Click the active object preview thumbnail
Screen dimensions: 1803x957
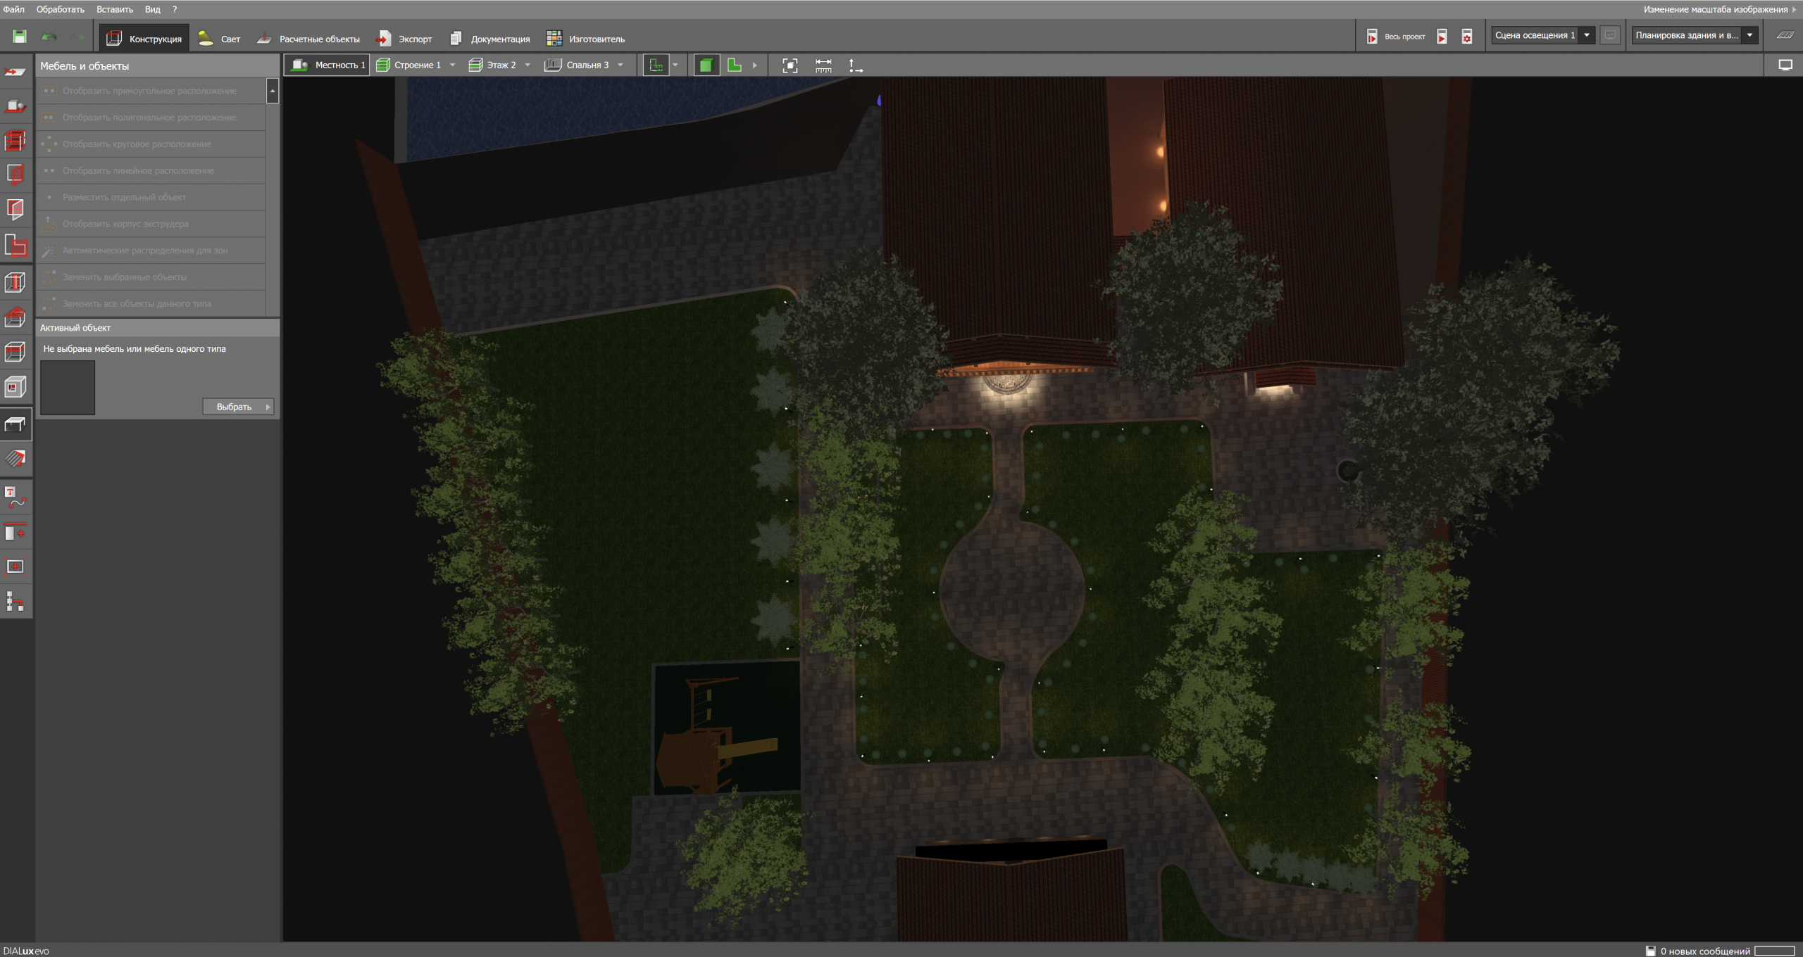click(68, 388)
